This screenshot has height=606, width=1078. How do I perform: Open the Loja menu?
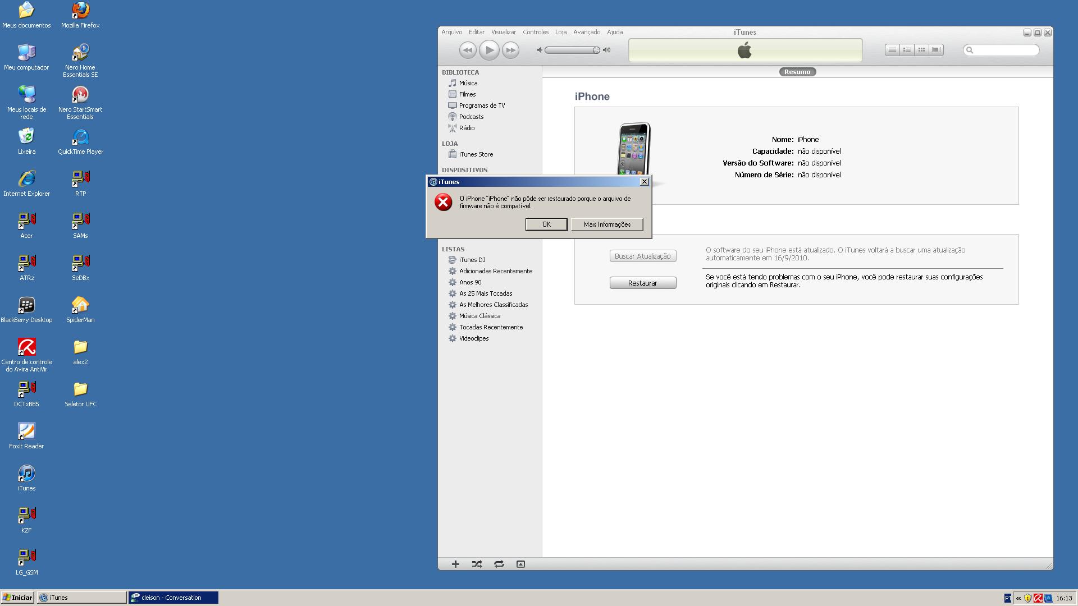tap(561, 33)
